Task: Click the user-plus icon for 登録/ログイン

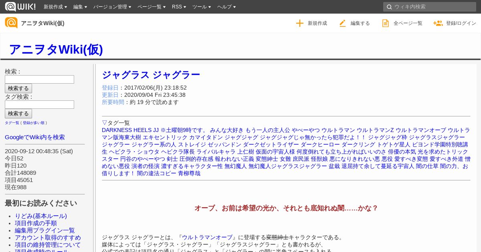Action: [438, 23]
